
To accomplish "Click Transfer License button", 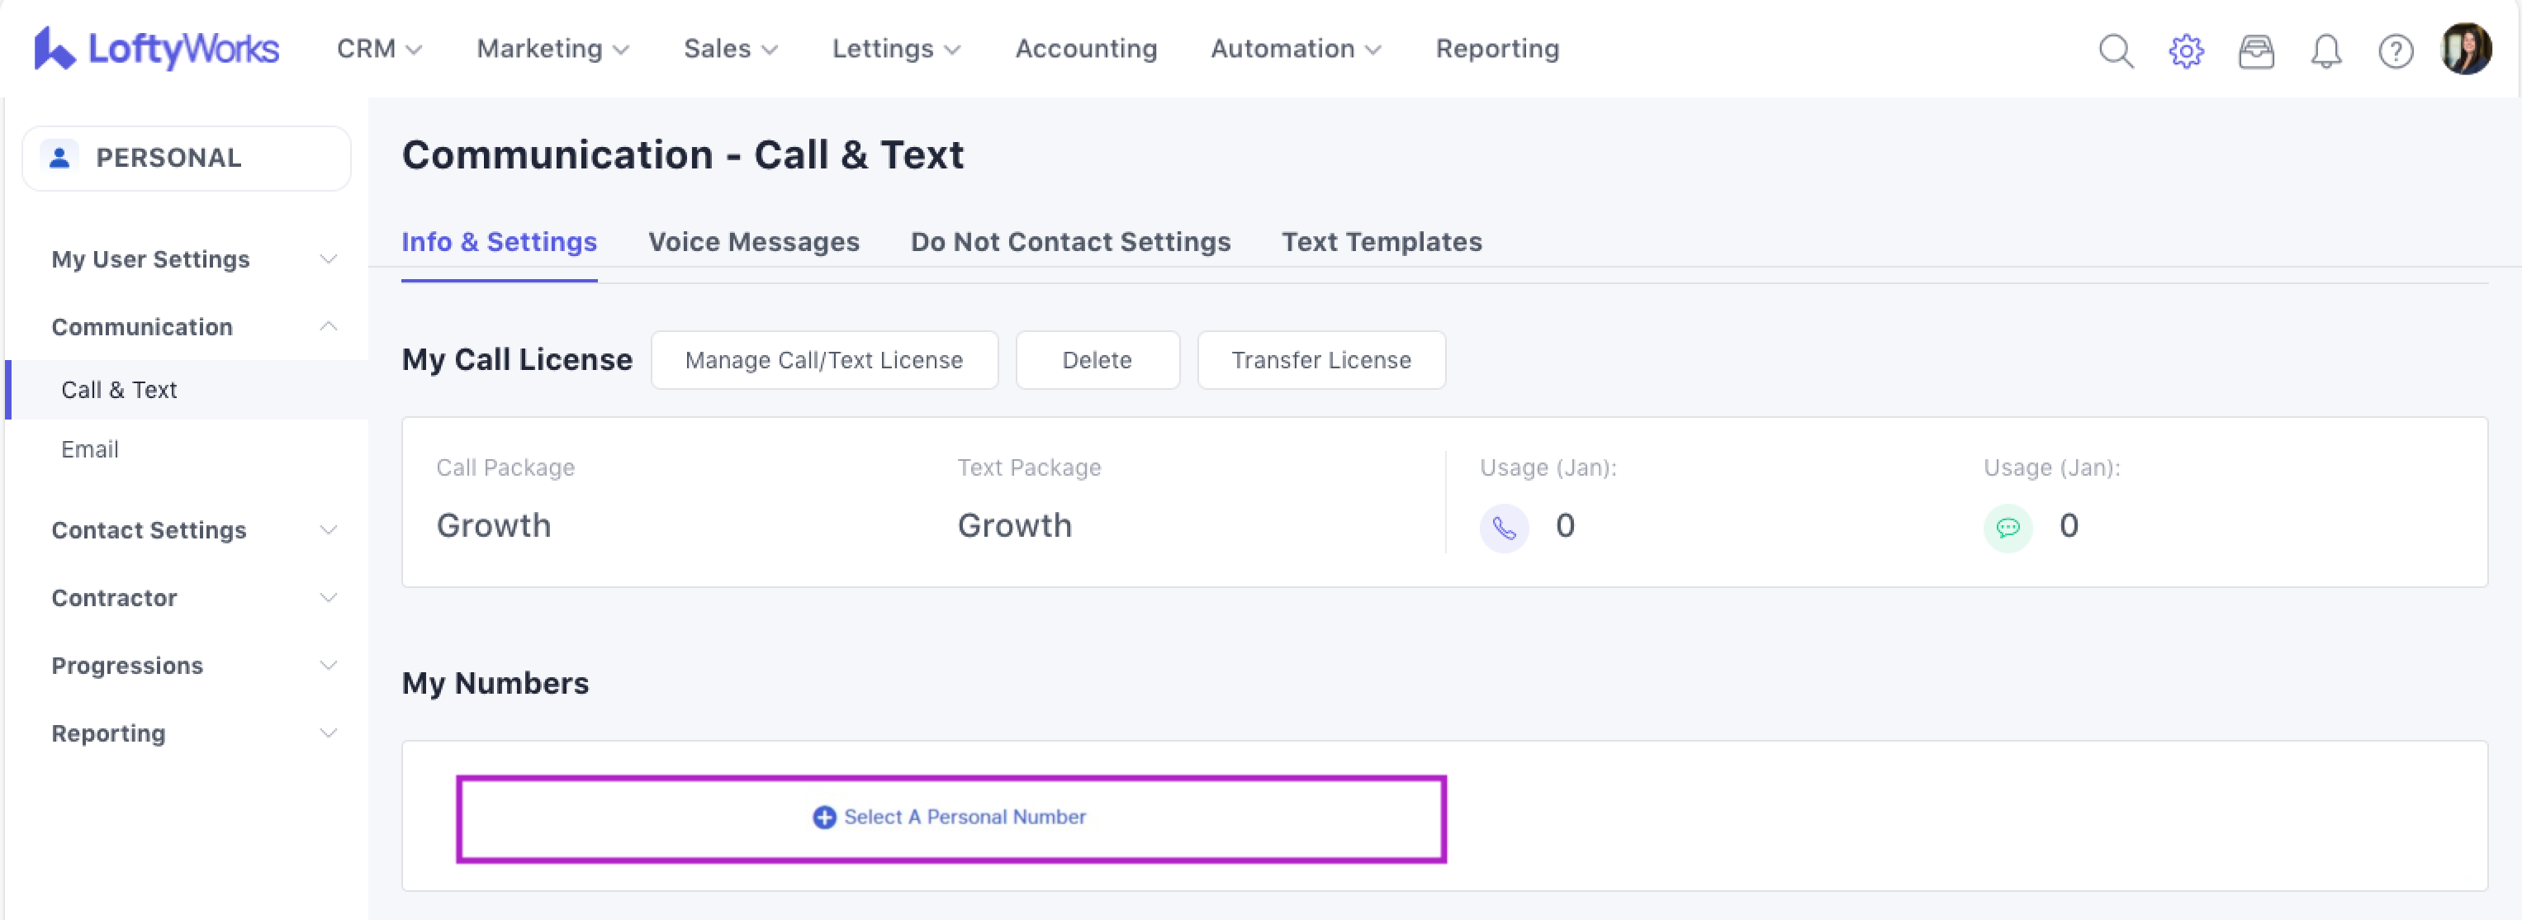I will 1320,360.
